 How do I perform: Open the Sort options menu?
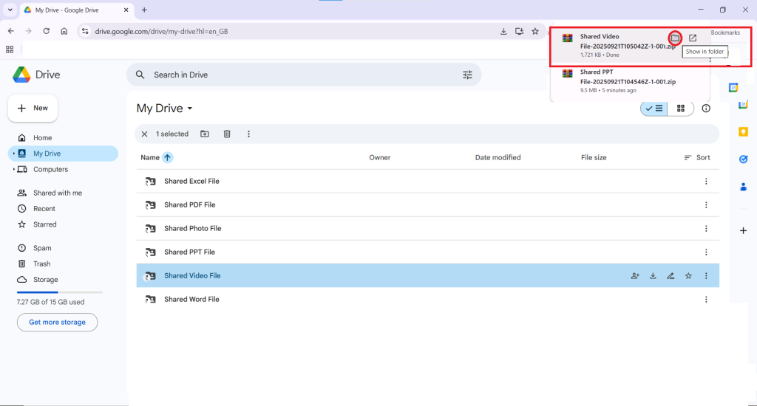point(697,157)
